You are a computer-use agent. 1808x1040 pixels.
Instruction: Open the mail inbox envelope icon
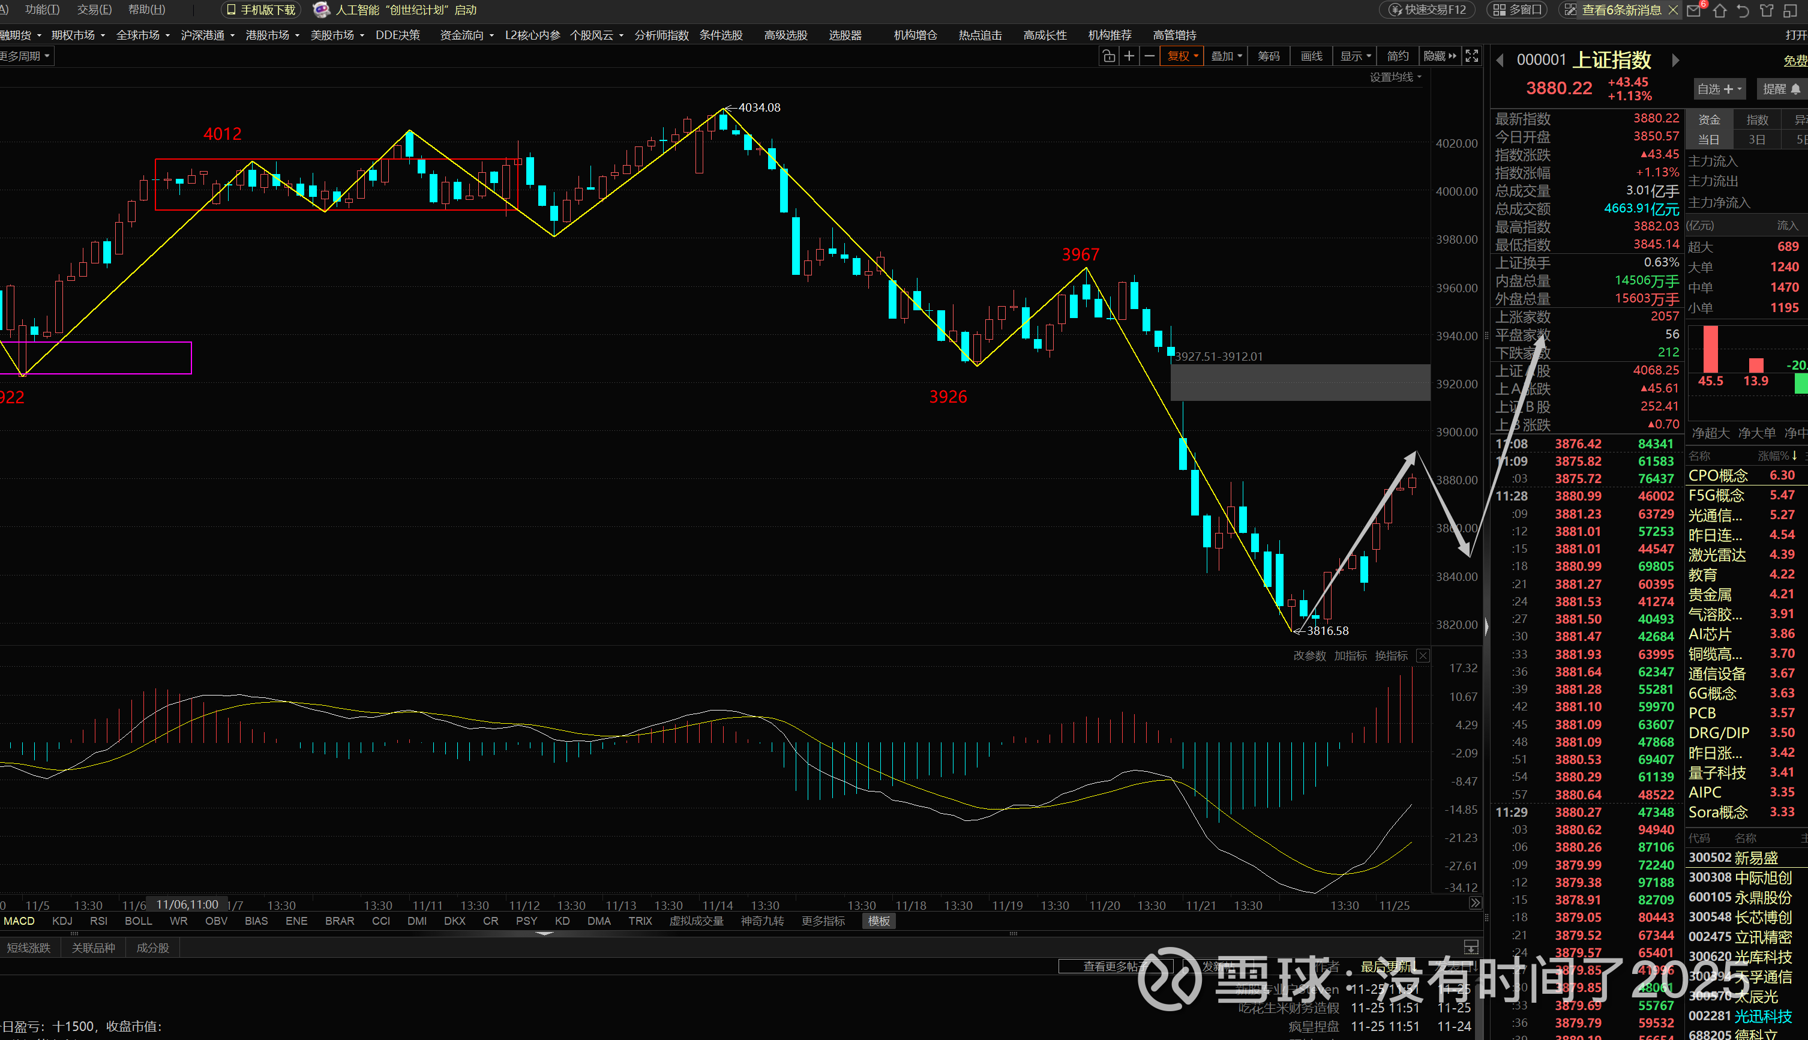pos(1693,10)
